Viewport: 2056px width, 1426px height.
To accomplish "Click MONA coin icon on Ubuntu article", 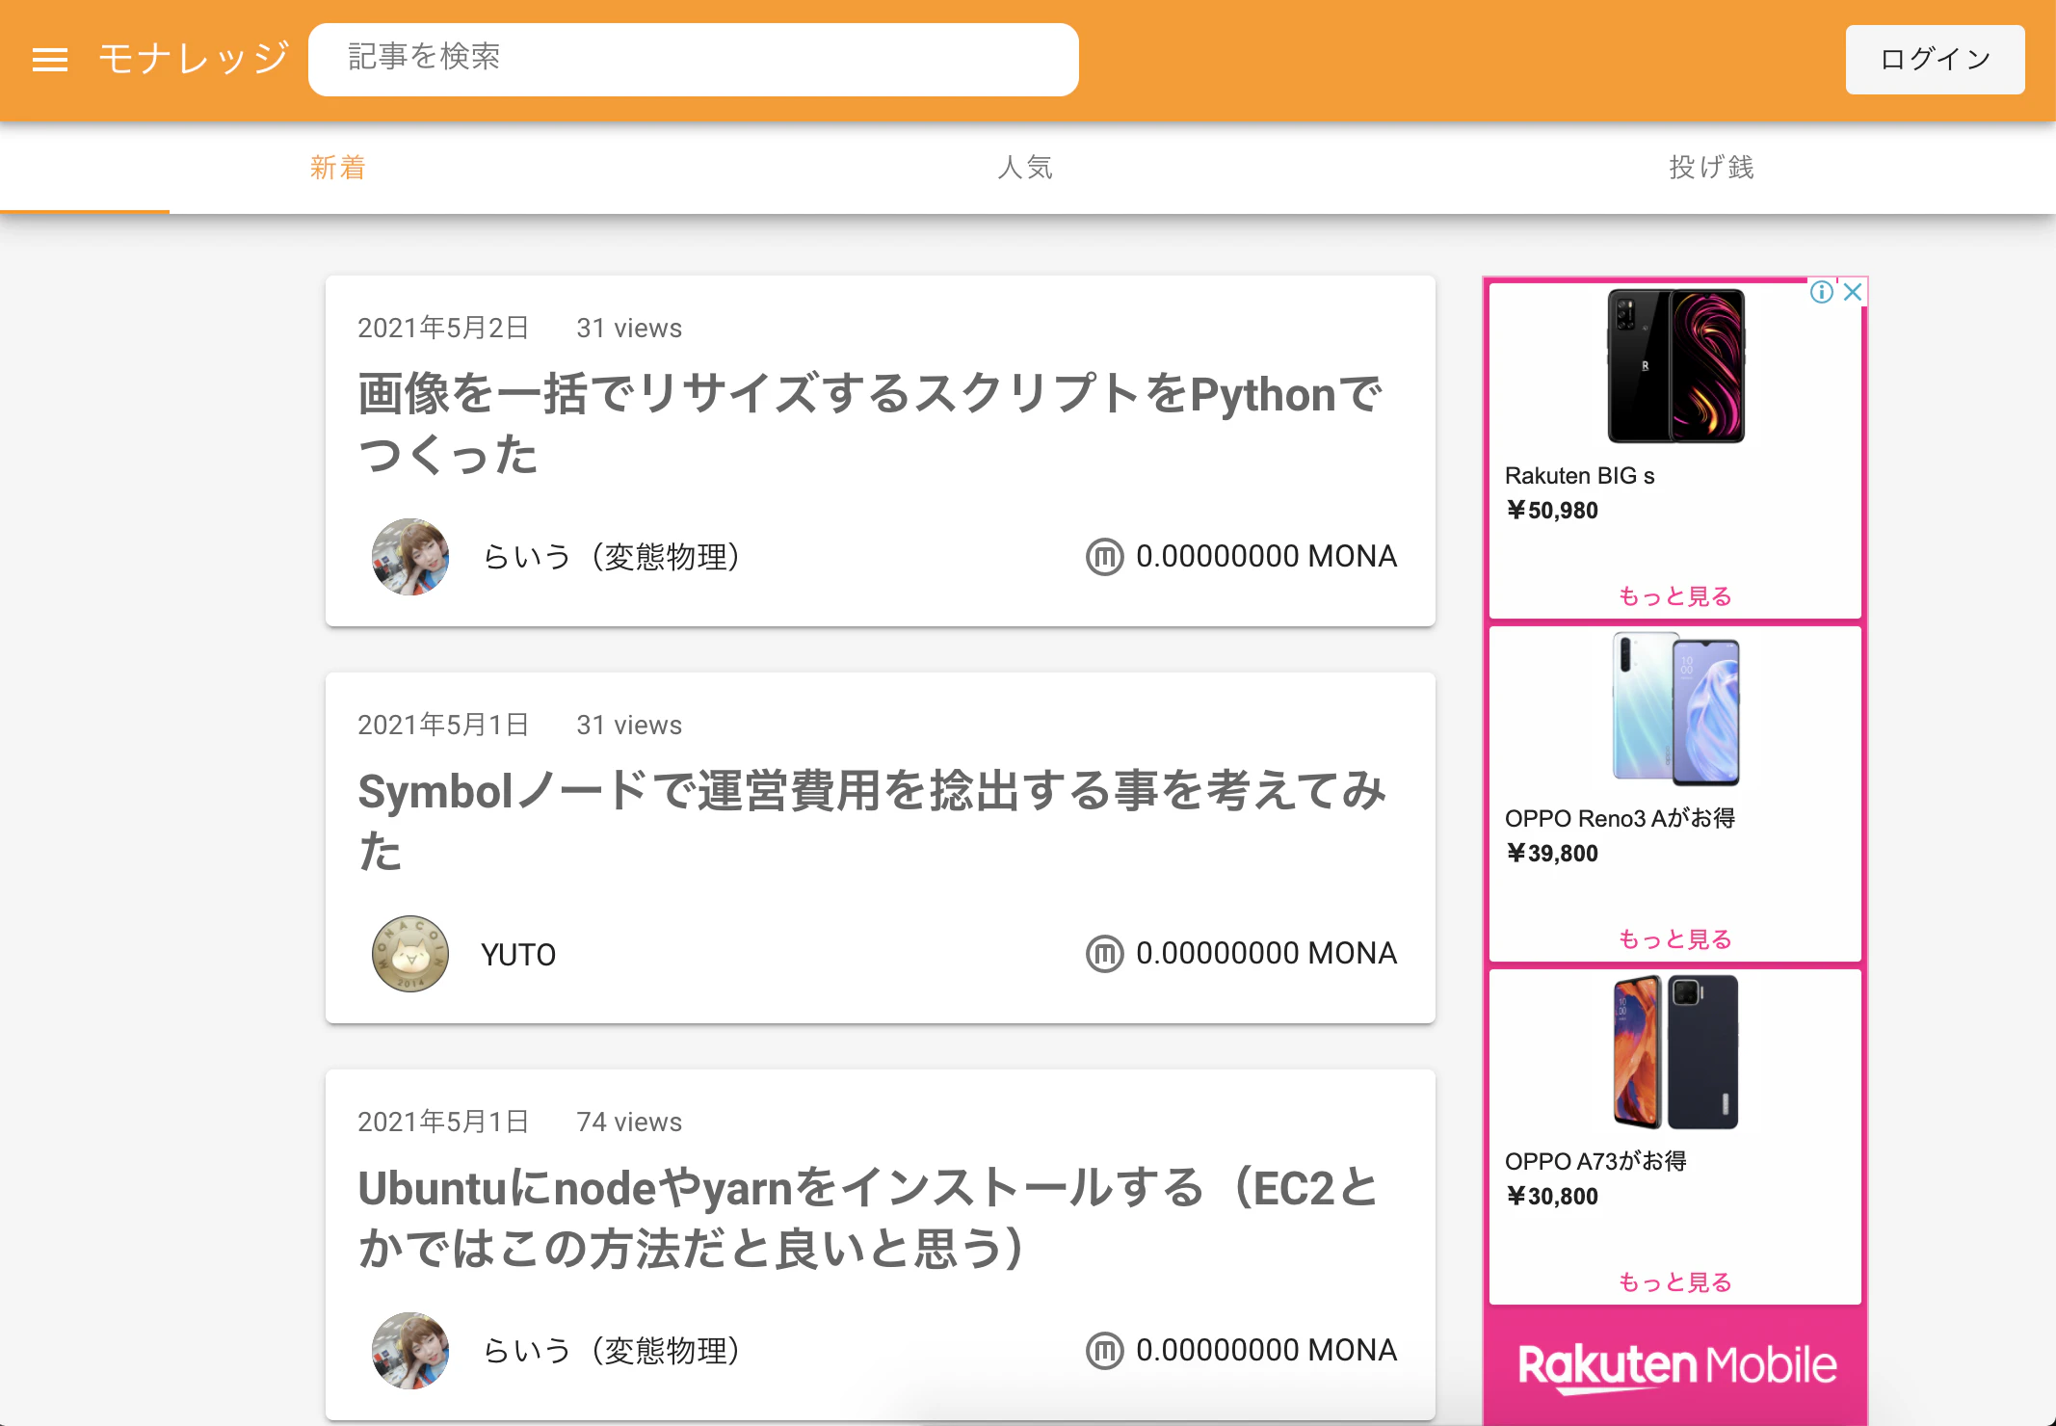I will click(1104, 1351).
